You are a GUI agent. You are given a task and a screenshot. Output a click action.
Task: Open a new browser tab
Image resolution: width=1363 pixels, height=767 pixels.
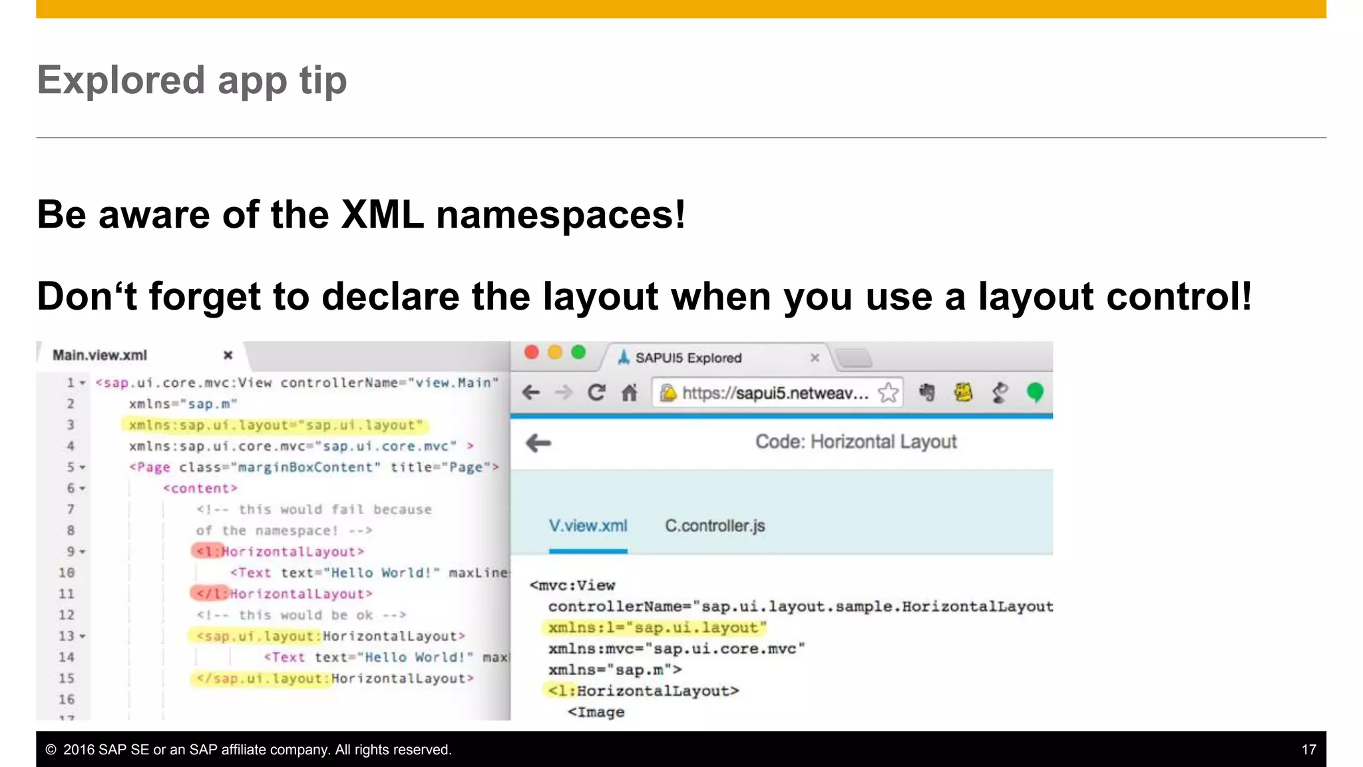coord(854,358)
